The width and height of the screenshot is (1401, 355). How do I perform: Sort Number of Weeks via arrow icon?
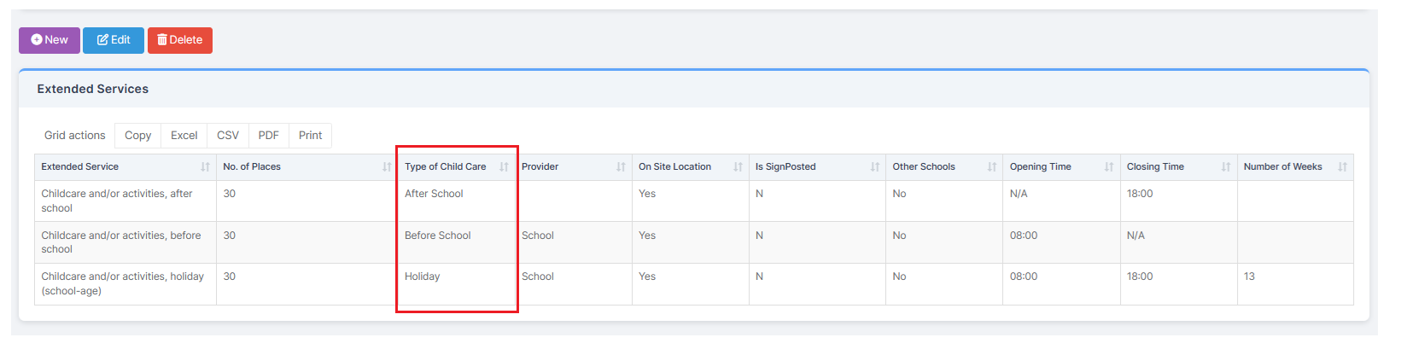(x=1342, y=167)
